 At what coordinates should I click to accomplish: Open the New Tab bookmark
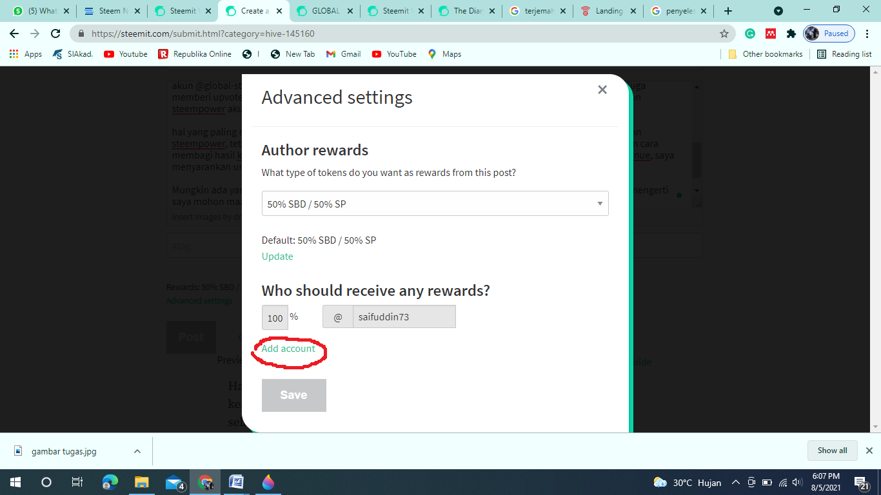point(293,54)
